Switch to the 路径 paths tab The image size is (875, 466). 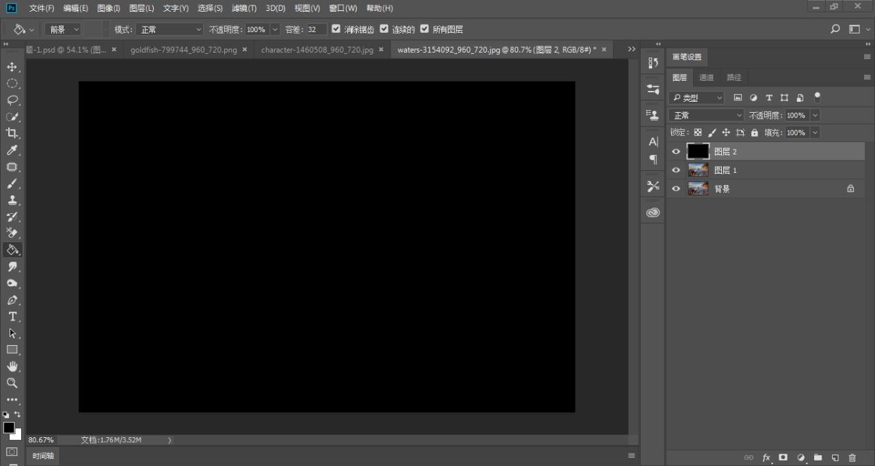(733, 77)
